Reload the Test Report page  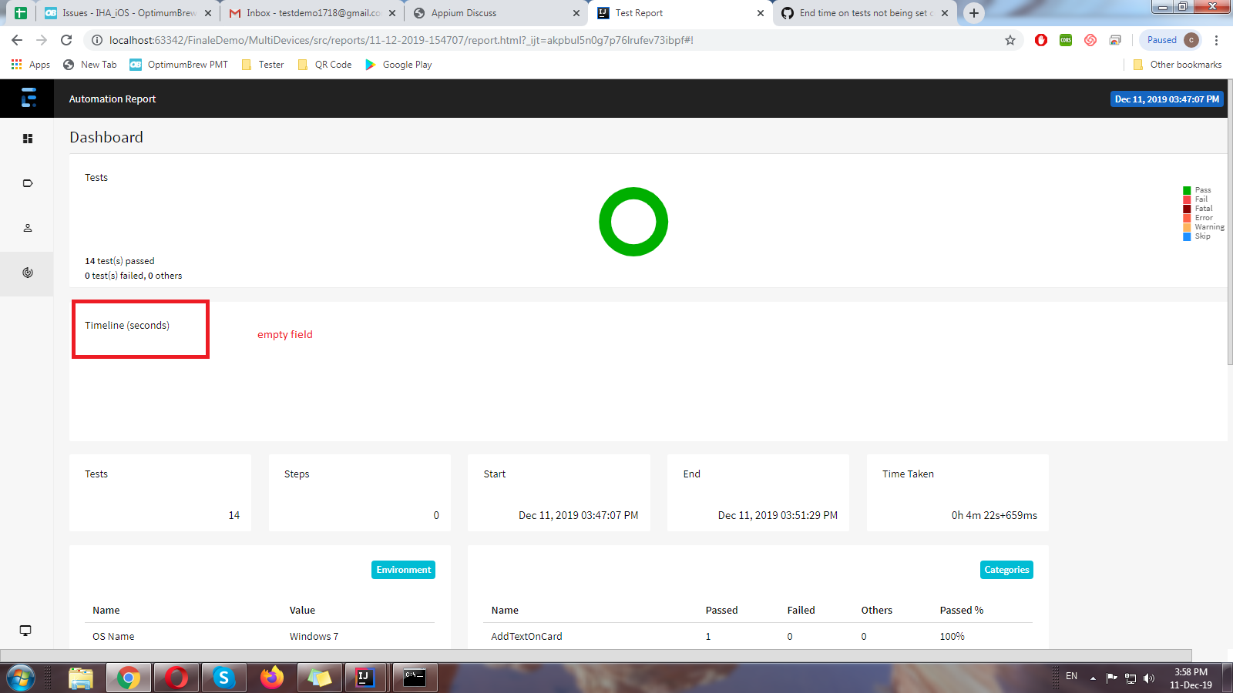point(66,40)
